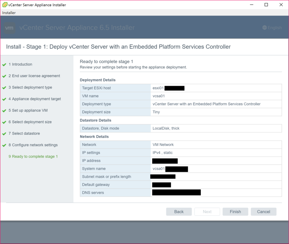
Task: Go to step 3 Select deployment type
Action: point(30,87)
